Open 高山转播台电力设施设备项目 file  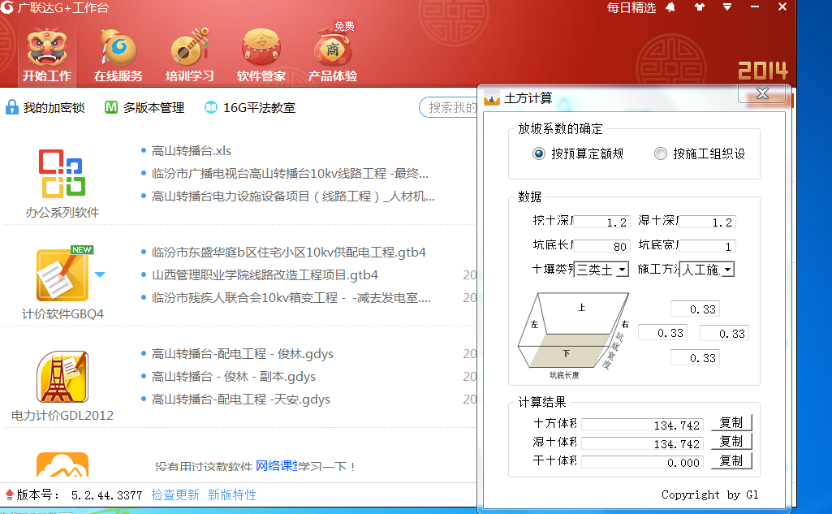[293, 197]
